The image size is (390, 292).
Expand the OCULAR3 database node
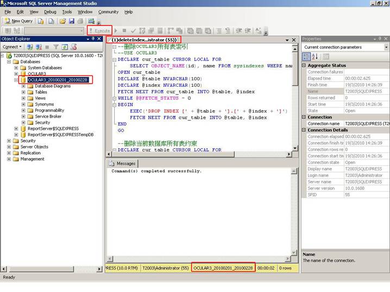[16, 74]
